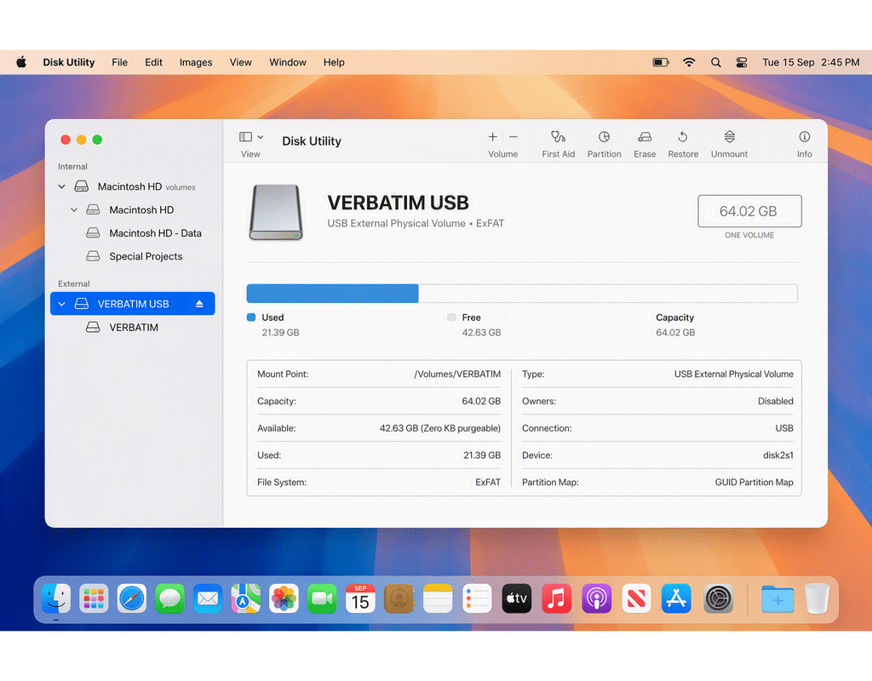Open the View menu in menu bar
Screen dimensions: 872x681
pos(241,62)
